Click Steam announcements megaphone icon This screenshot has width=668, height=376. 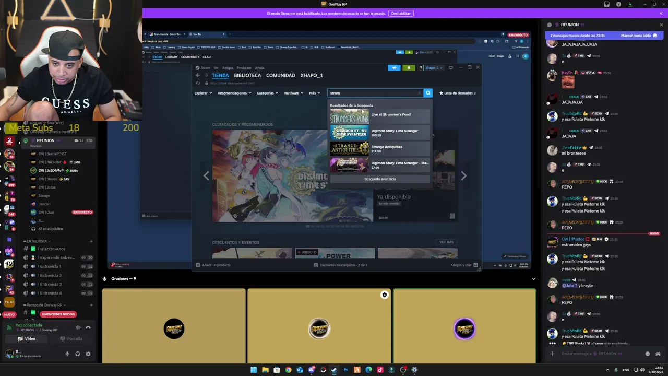click(394, 67)
